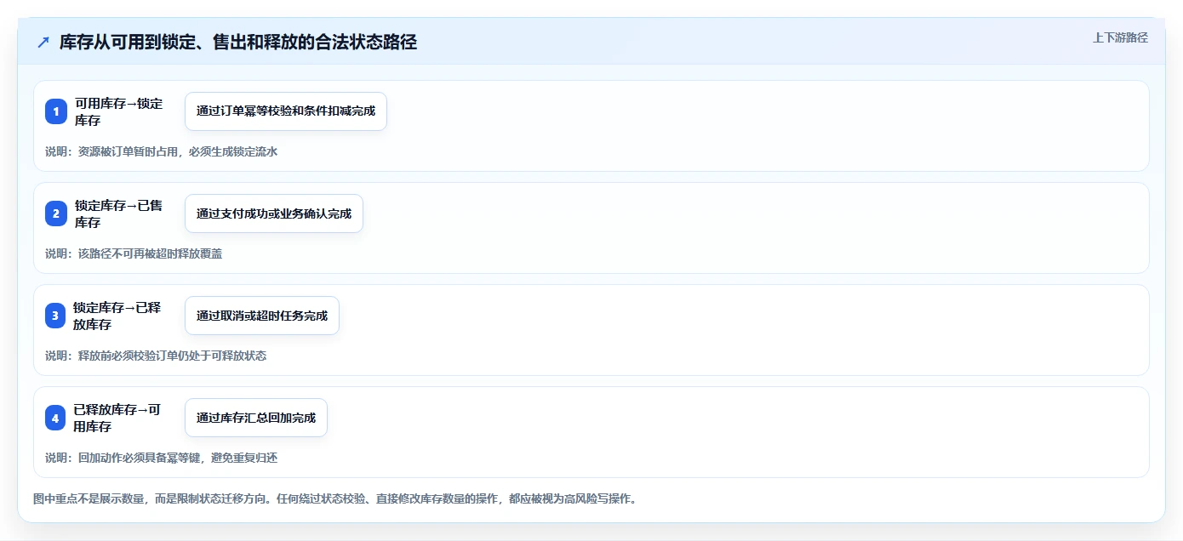Click step number 1 badge

[x=56, y=111]
